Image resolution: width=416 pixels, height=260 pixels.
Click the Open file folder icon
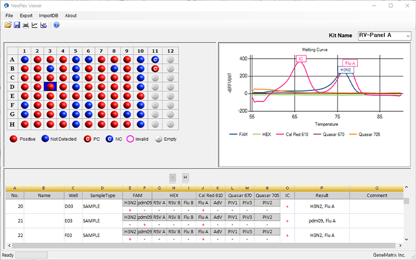click(8, 25)
